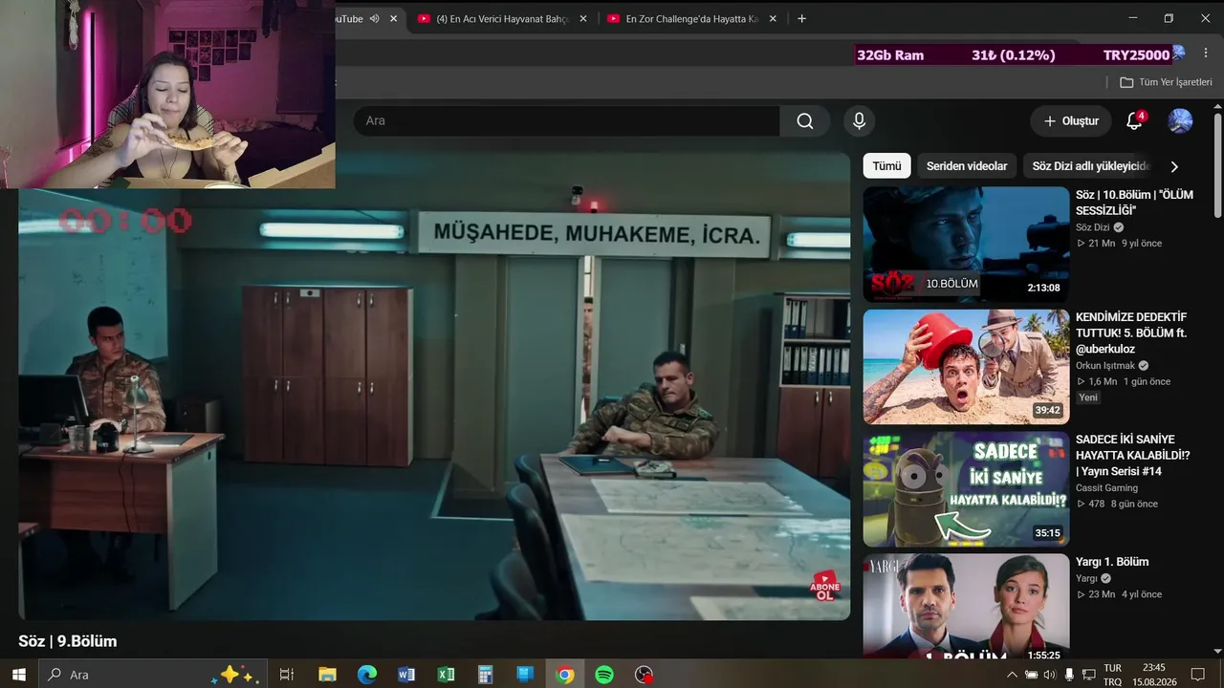Click the YouTube search magnifier button
This screenshot has height=688, width=1224.
point(805,120)
